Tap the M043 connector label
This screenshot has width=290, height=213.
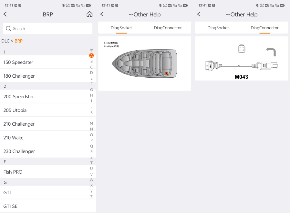[x=241, y=77]
